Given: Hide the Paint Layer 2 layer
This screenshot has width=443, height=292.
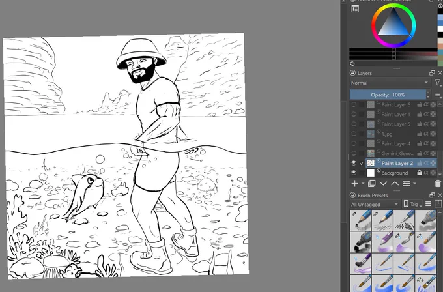Looking at the screenshot, I should [354, 163].
